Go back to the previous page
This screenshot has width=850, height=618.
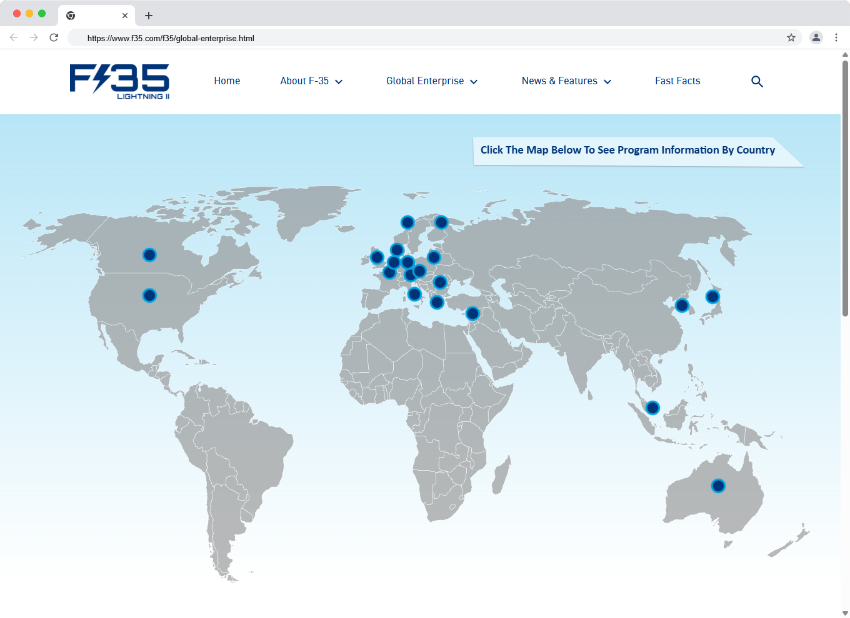tap(14, 37)
